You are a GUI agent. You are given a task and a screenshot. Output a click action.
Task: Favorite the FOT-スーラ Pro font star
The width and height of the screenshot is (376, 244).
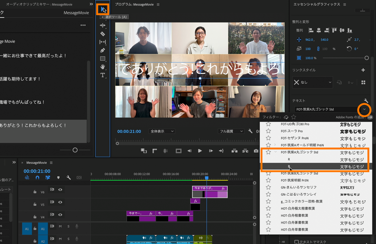coord(268,131)
